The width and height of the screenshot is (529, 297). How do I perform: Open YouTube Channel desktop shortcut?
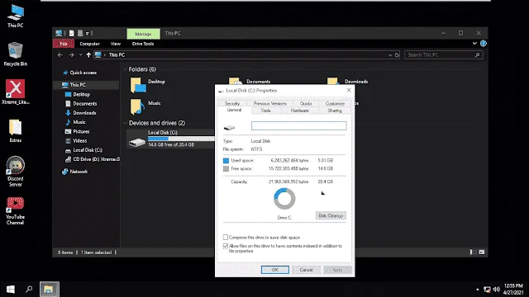coord(16,211)
